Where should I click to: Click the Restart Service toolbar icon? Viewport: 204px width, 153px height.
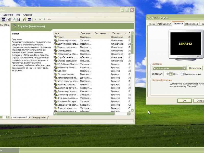[x=49, y=20]
